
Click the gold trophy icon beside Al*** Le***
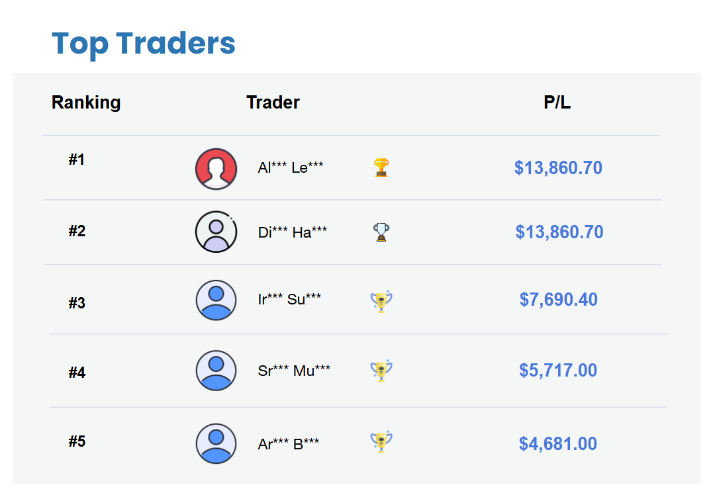(x=381, y=168)
